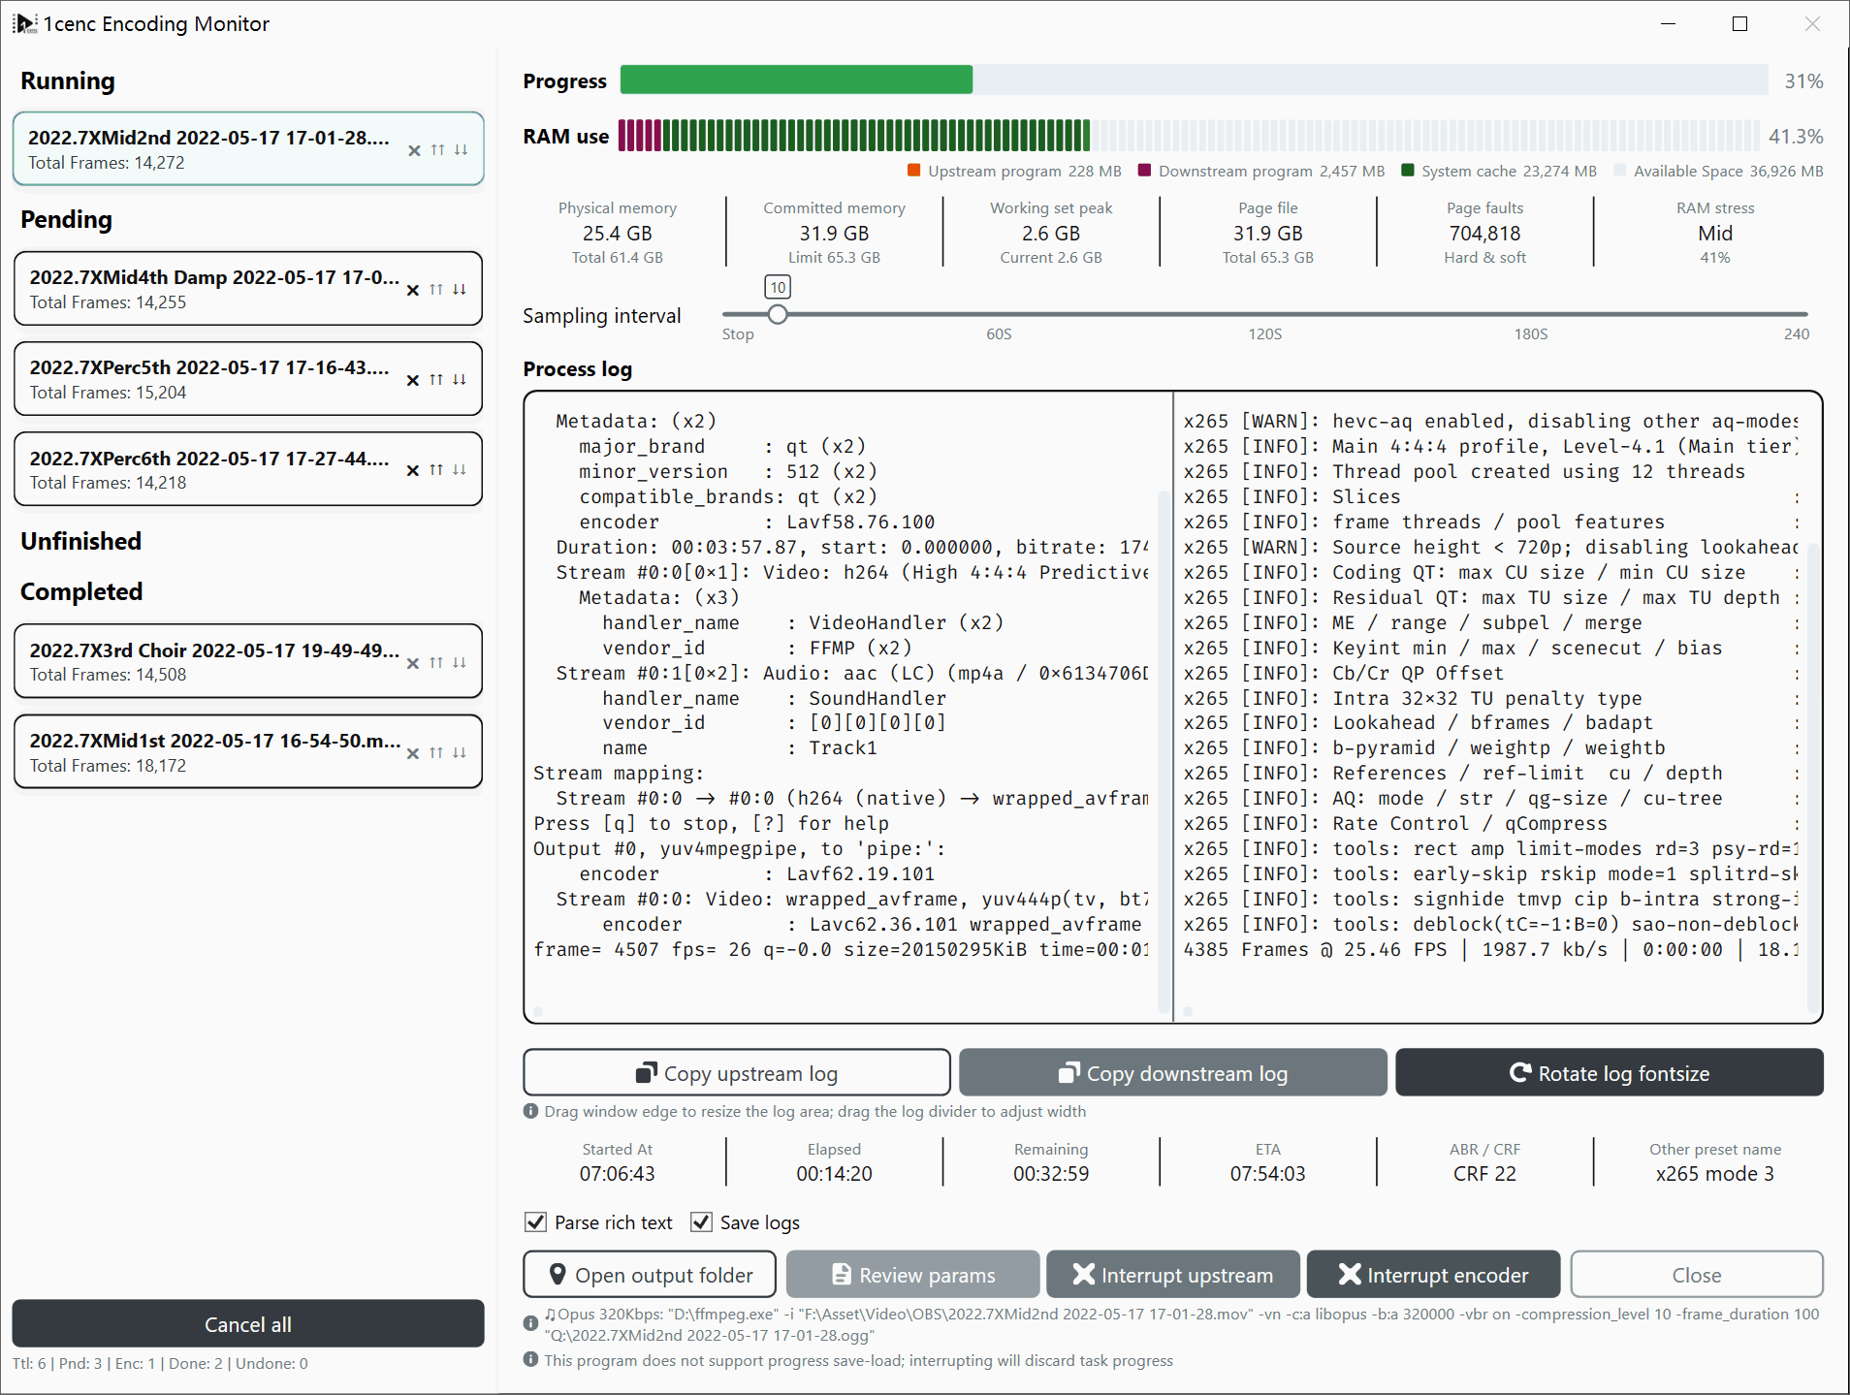Click the green System cache legend swatch
The width and height of the screenshot is (1850, 1395).
[x=1408, y=171]
